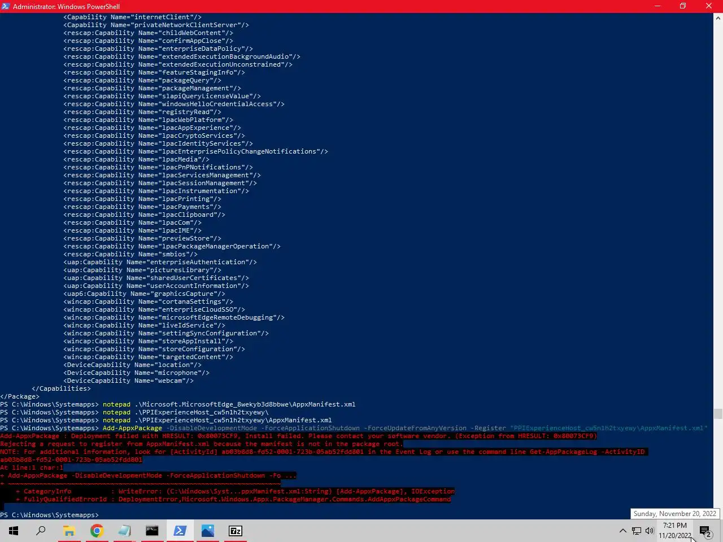This screenshot has width=723, height=542.
Task: Click the closing '</Package>' tag
Action: pos(20,396)
